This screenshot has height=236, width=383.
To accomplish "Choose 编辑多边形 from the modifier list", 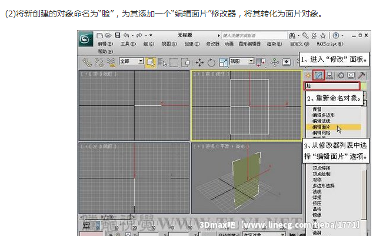I will coord(324,115).
